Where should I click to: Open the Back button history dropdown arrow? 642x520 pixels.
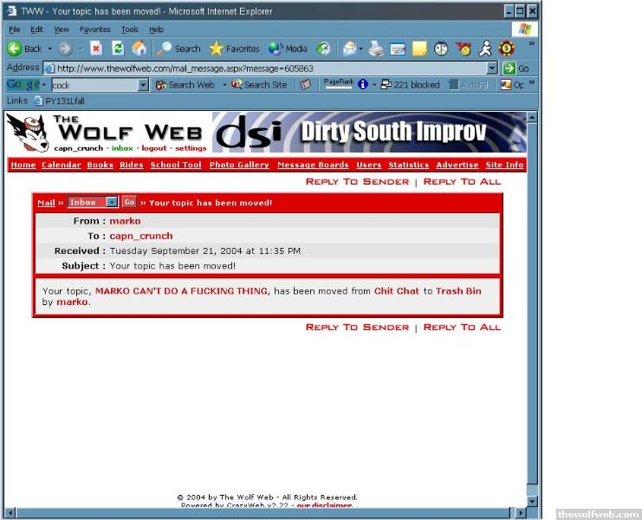50,49
